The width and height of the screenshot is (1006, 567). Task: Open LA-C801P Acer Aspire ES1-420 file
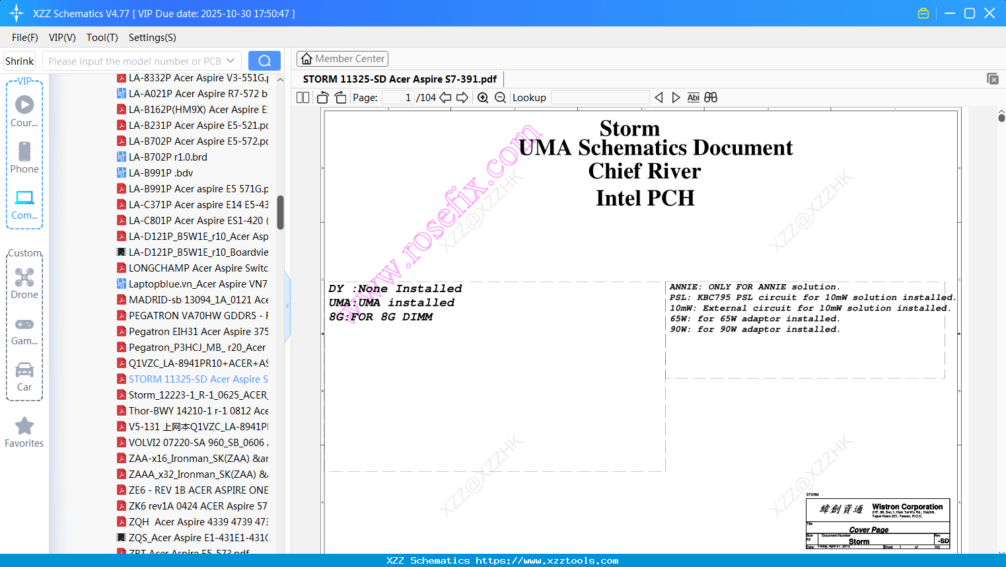193,221
